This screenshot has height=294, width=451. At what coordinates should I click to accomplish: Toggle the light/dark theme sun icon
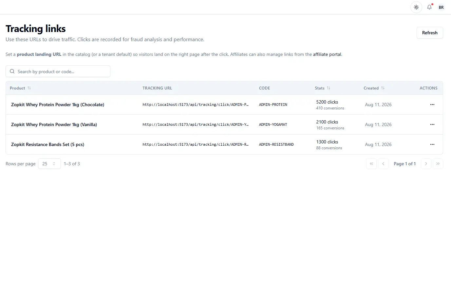click(416, 7)
